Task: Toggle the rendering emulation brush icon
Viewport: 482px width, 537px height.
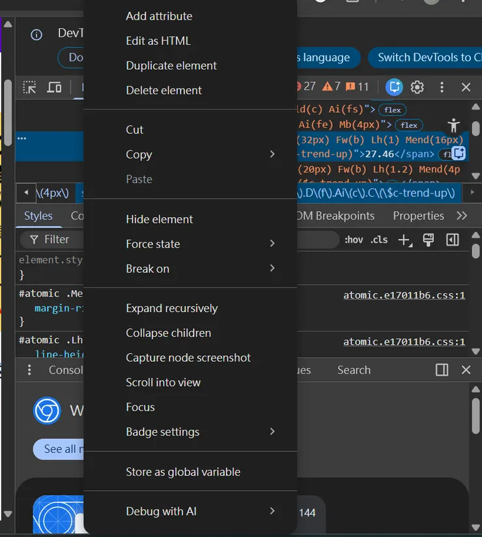Action: 428,240
